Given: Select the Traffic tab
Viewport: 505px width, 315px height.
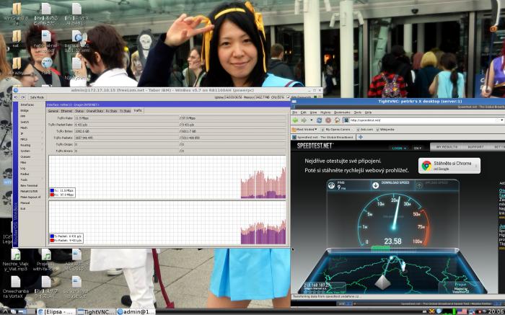Looking at the screenshot, I should click(138, 111).
